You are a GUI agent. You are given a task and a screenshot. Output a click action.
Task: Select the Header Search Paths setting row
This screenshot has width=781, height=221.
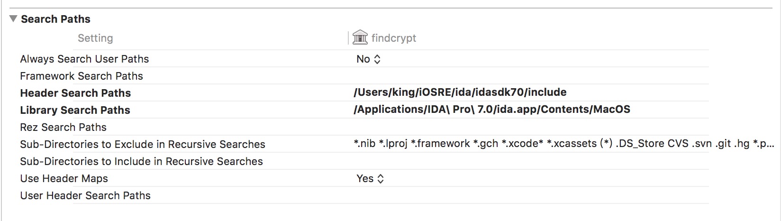coord(75,93)
